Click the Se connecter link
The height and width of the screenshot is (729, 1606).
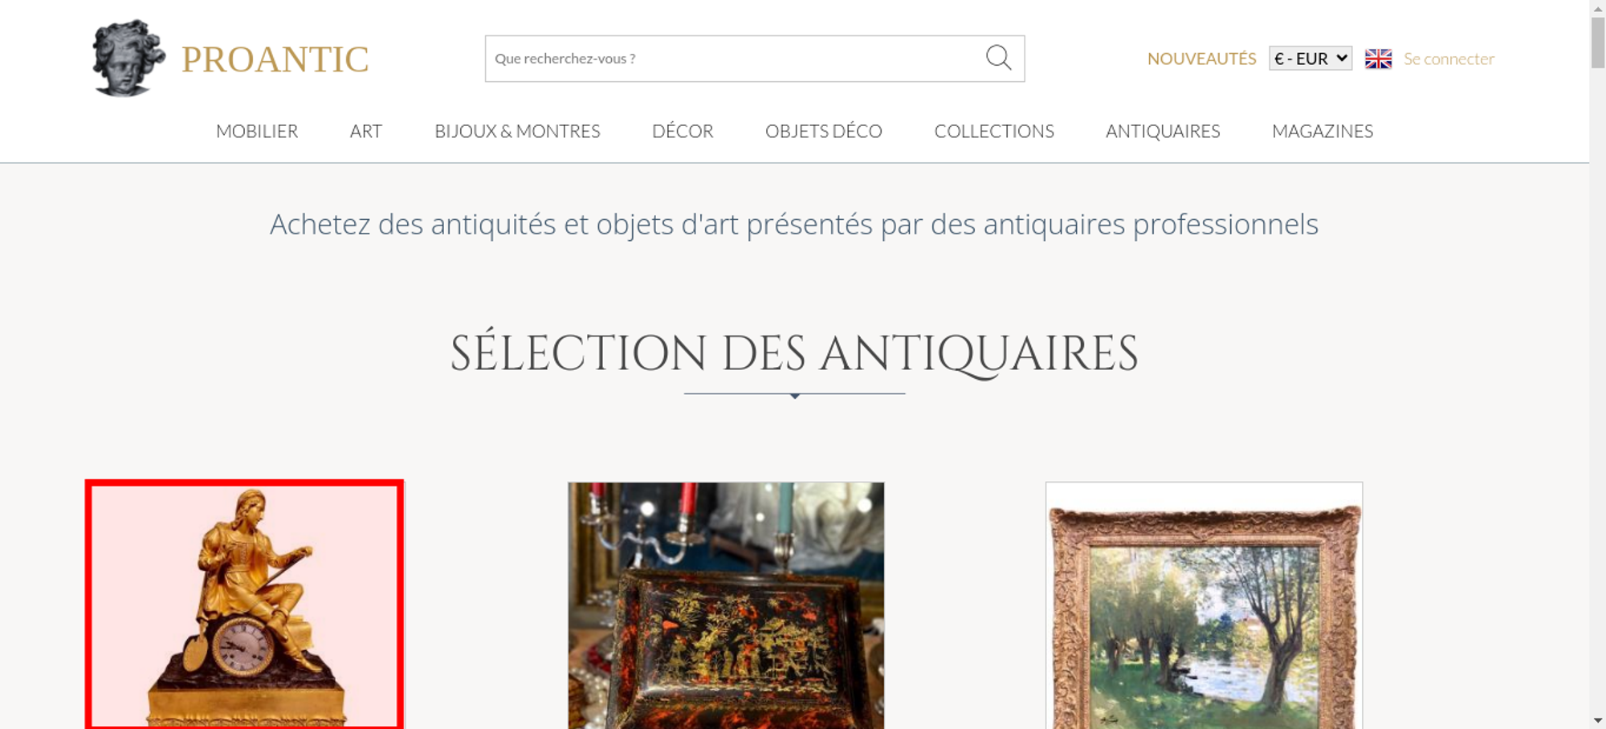[x=1449, y=59]
